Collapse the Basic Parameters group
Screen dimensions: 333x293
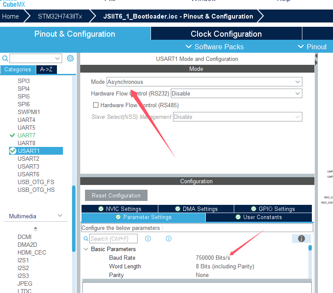click(86, 249)
